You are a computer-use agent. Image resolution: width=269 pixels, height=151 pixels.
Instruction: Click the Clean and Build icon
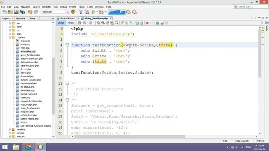tap(87, 12)
